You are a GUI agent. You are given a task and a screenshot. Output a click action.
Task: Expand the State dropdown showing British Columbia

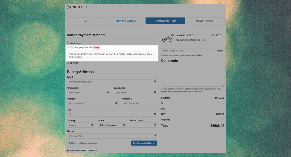[x=112, y=125]
